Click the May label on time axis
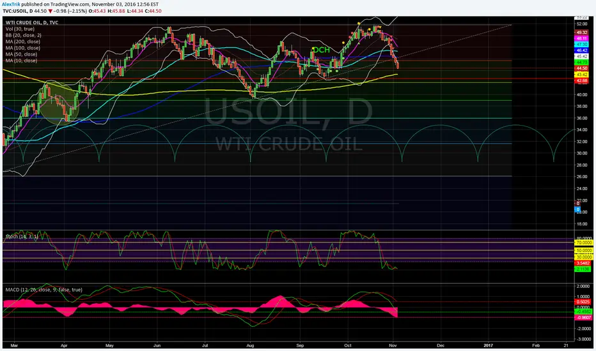The height and width of the screenshot is (351, 596). pos(109,345)
